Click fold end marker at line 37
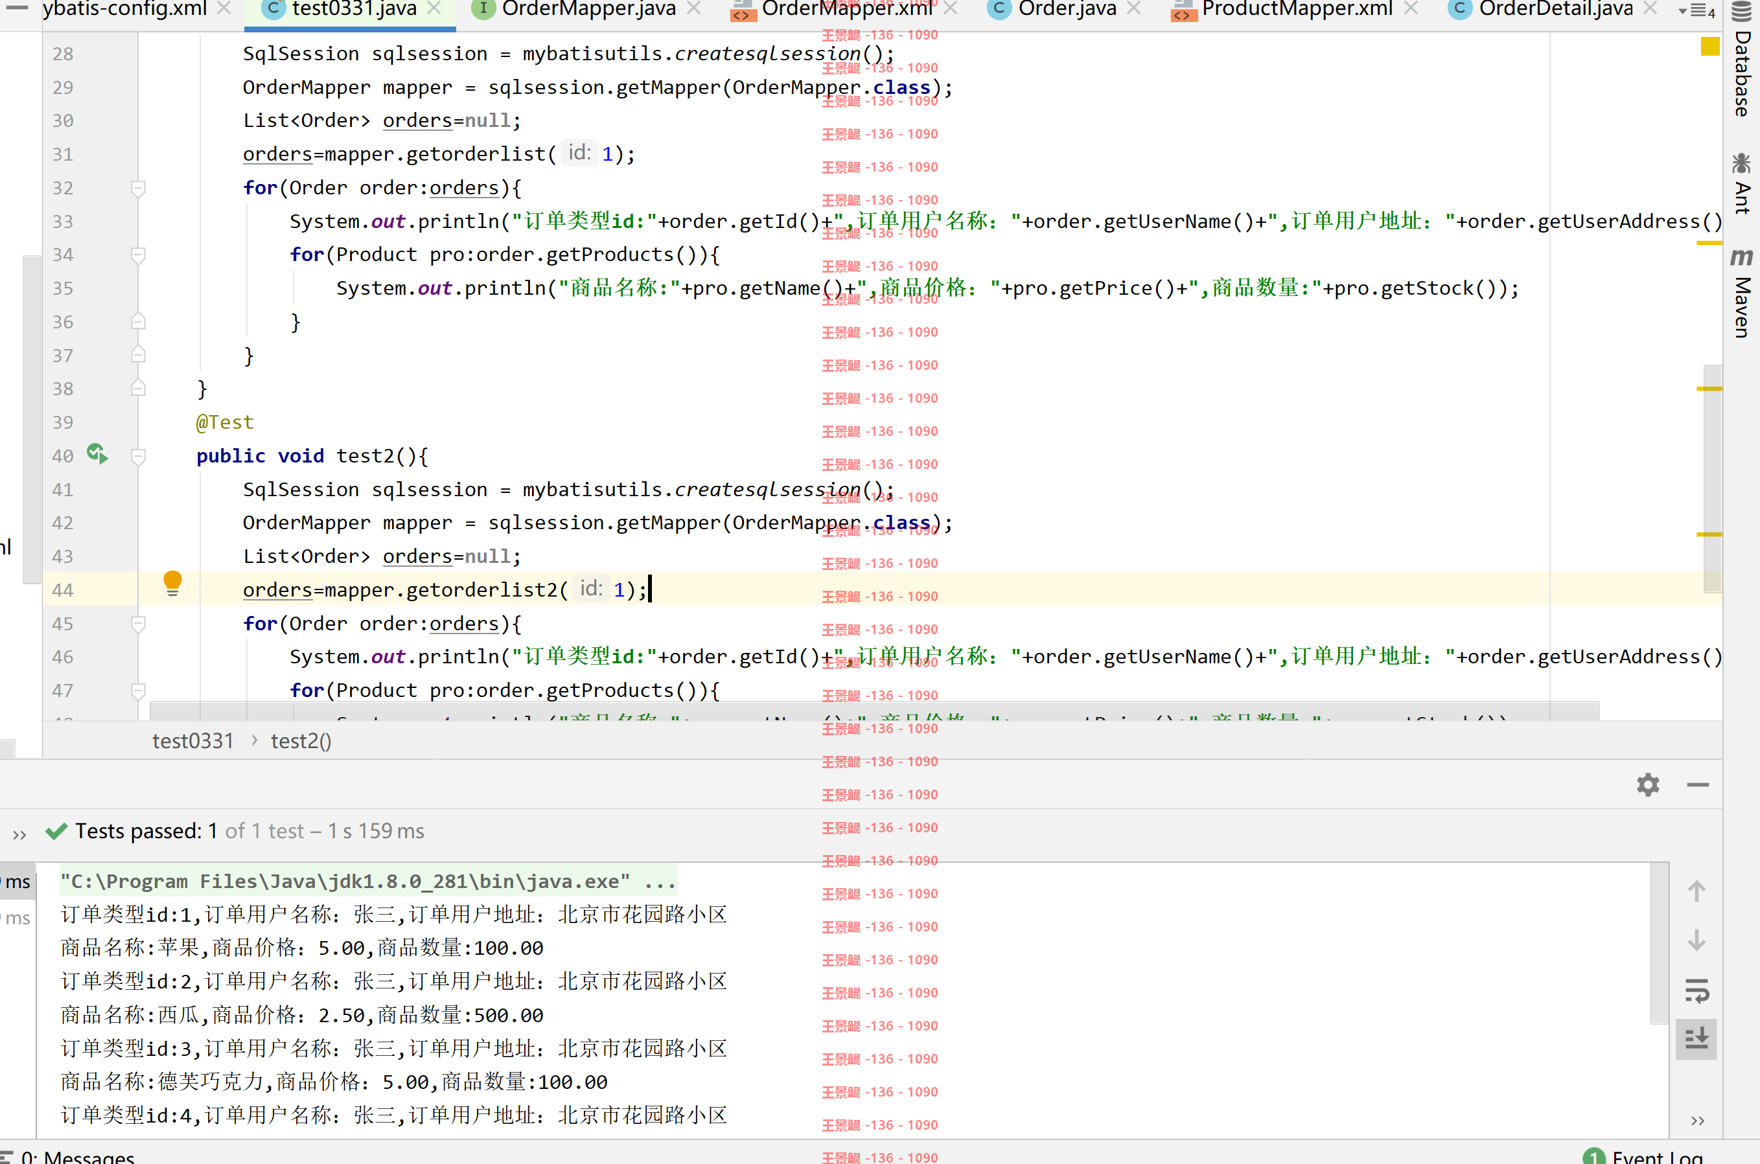 pos(138,355)
